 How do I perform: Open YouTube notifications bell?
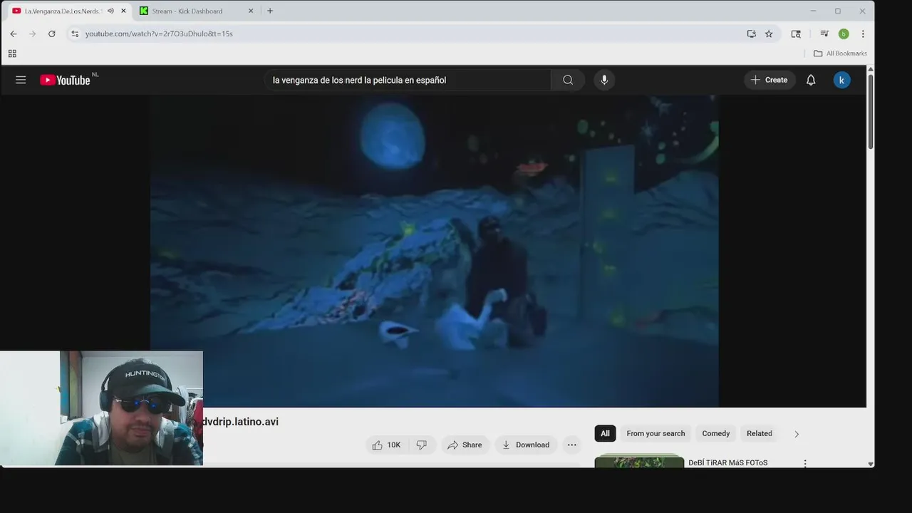811,80
